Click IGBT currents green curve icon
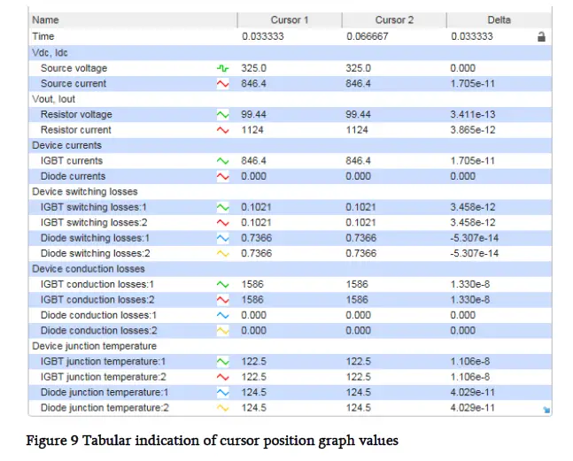 click(223, 161)
